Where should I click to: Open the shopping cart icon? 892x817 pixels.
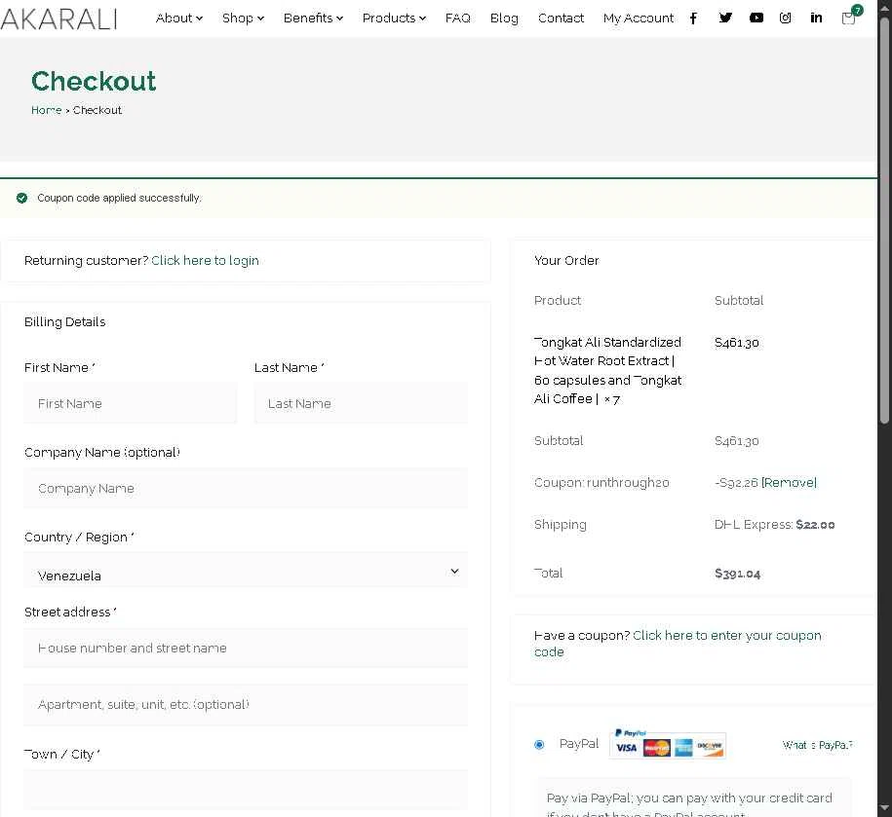click(850, 17)
